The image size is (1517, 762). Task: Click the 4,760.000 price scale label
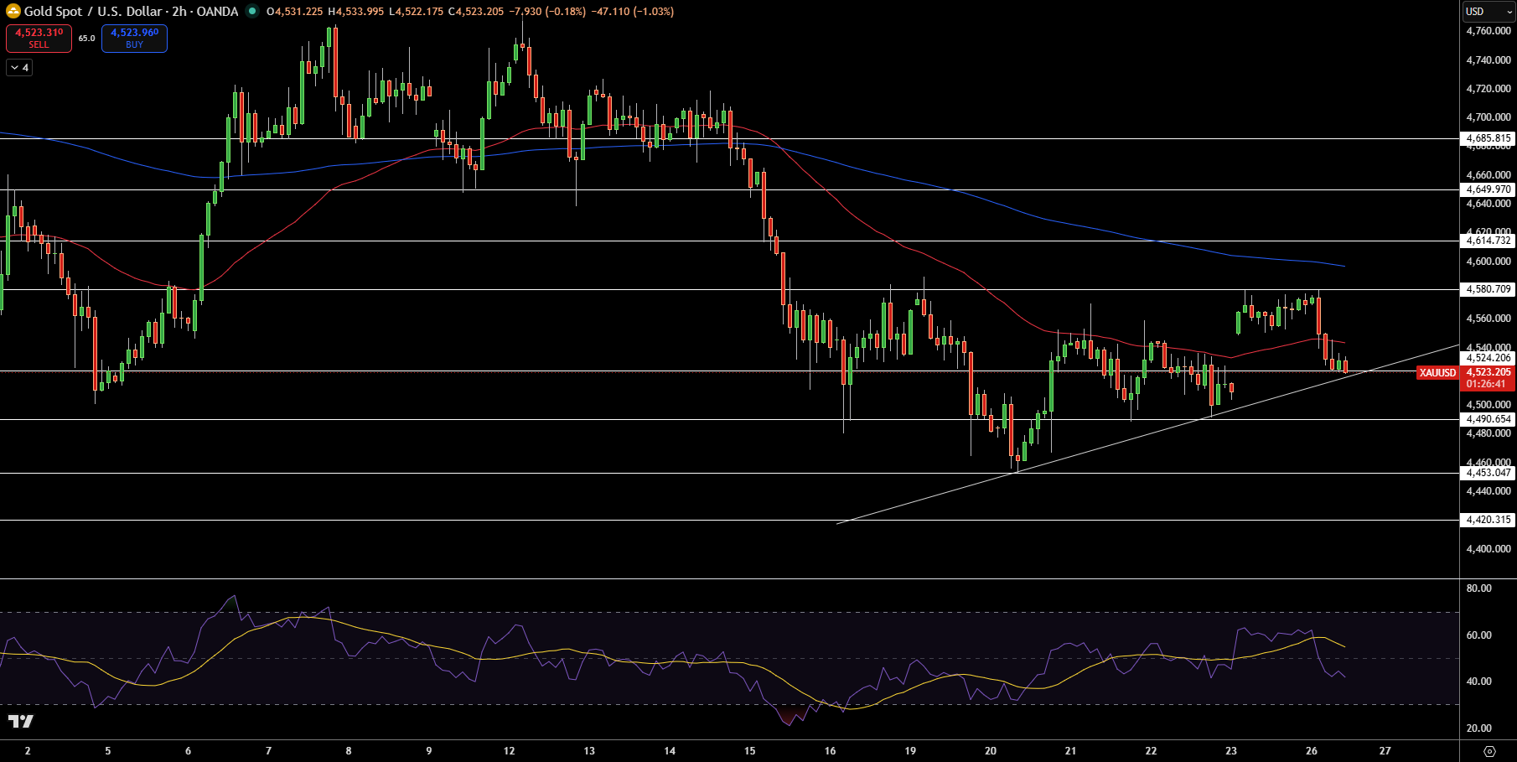(x=1489, y=31)
